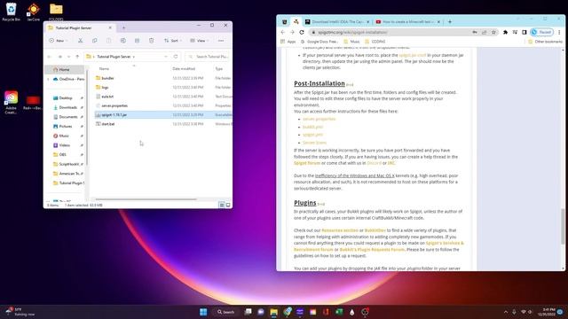The height and width of the screenshot is (319, 568).
Task: Click the Search Tutorial Plugin Server field
Action: 208,57
